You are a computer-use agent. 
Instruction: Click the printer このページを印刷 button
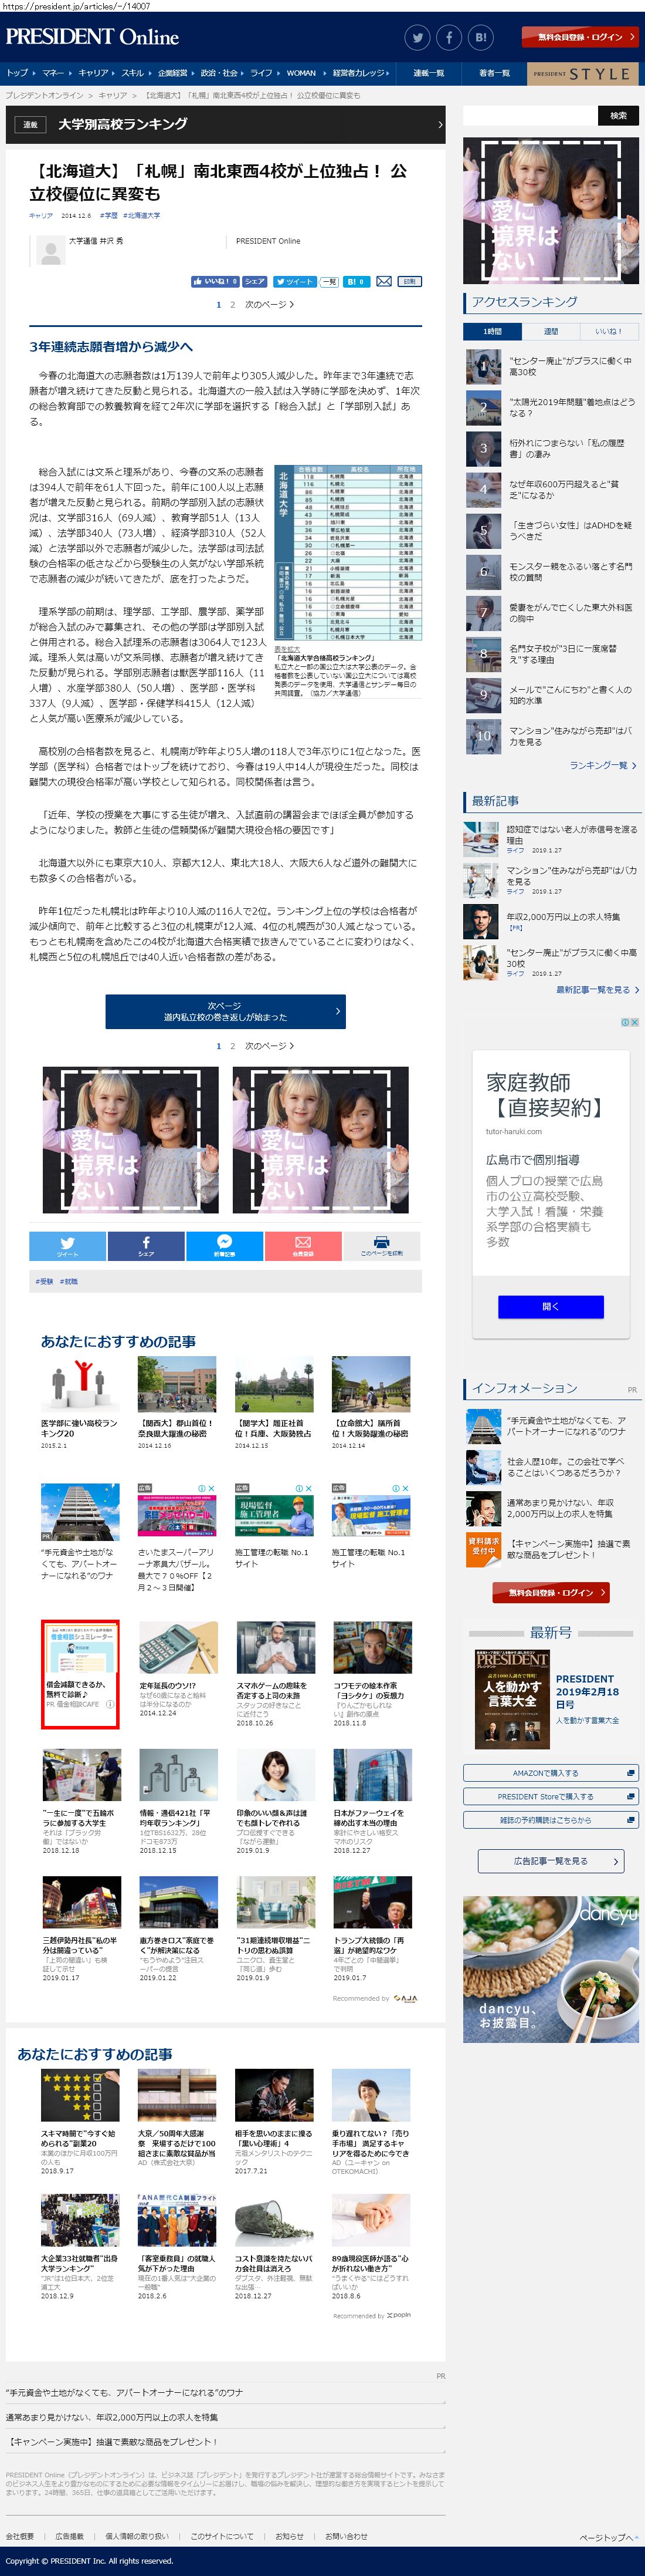click(x=381, y=1246)
